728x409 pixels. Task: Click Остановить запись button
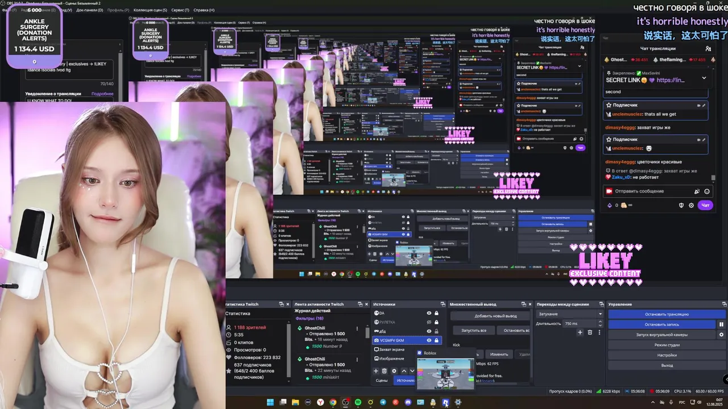[x=661, y=324]
